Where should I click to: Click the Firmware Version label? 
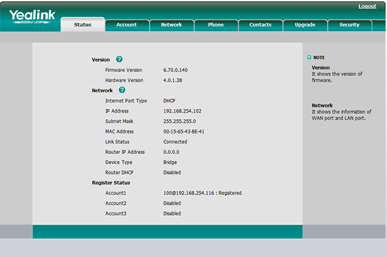124,70
